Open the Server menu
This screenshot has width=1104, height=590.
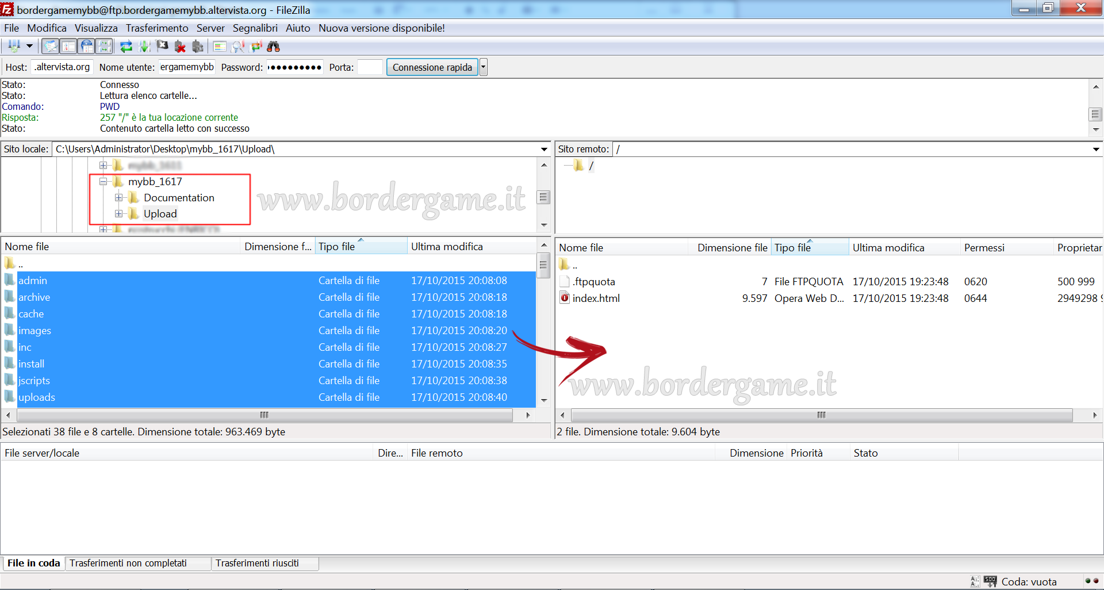point(210,28)
